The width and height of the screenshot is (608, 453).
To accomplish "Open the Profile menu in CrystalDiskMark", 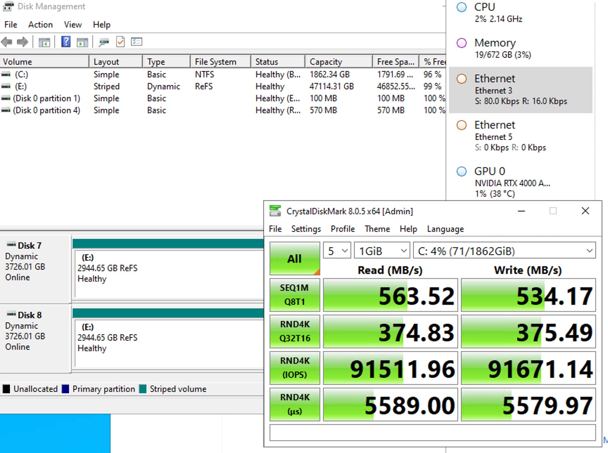I will click(x=342, y=229).
